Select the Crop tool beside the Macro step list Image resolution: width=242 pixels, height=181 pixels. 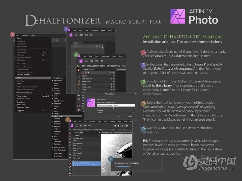(79, 81)
